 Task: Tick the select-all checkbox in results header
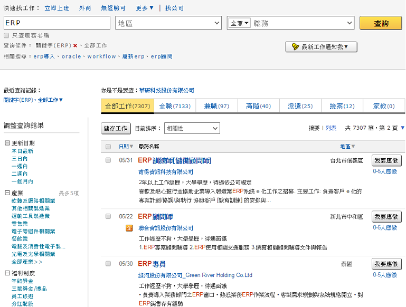(108, 147)
